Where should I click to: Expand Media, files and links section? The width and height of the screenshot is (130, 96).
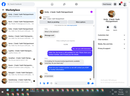[x=112, y=44]
